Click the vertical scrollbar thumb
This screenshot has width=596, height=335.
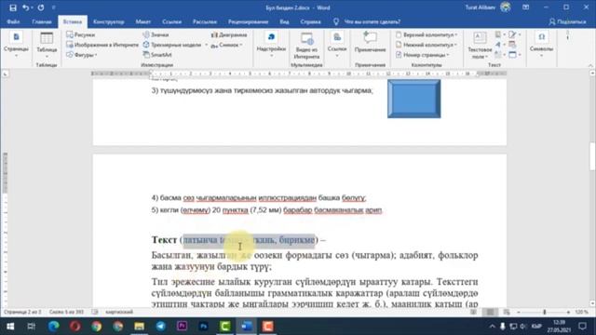pyautogui.click(x=592, y=156)
